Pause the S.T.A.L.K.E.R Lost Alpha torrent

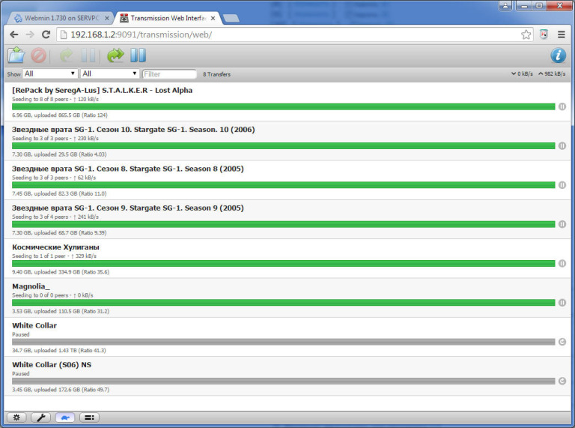[x=562, y=106]
